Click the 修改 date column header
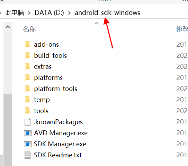The height and width of the screenshot is (166, 188). (182, 29)
